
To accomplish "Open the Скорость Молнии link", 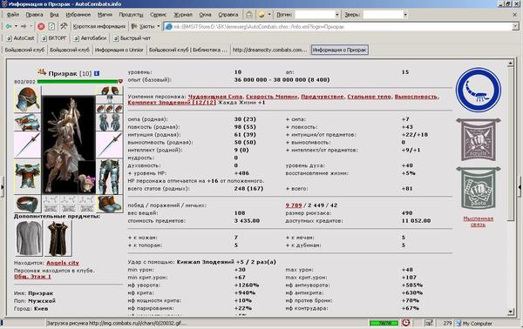I will click(272, 97).
